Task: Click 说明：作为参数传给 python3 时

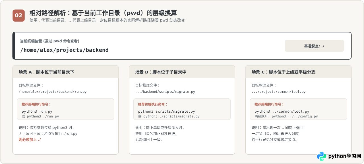Action: click(x=46, y=128)
